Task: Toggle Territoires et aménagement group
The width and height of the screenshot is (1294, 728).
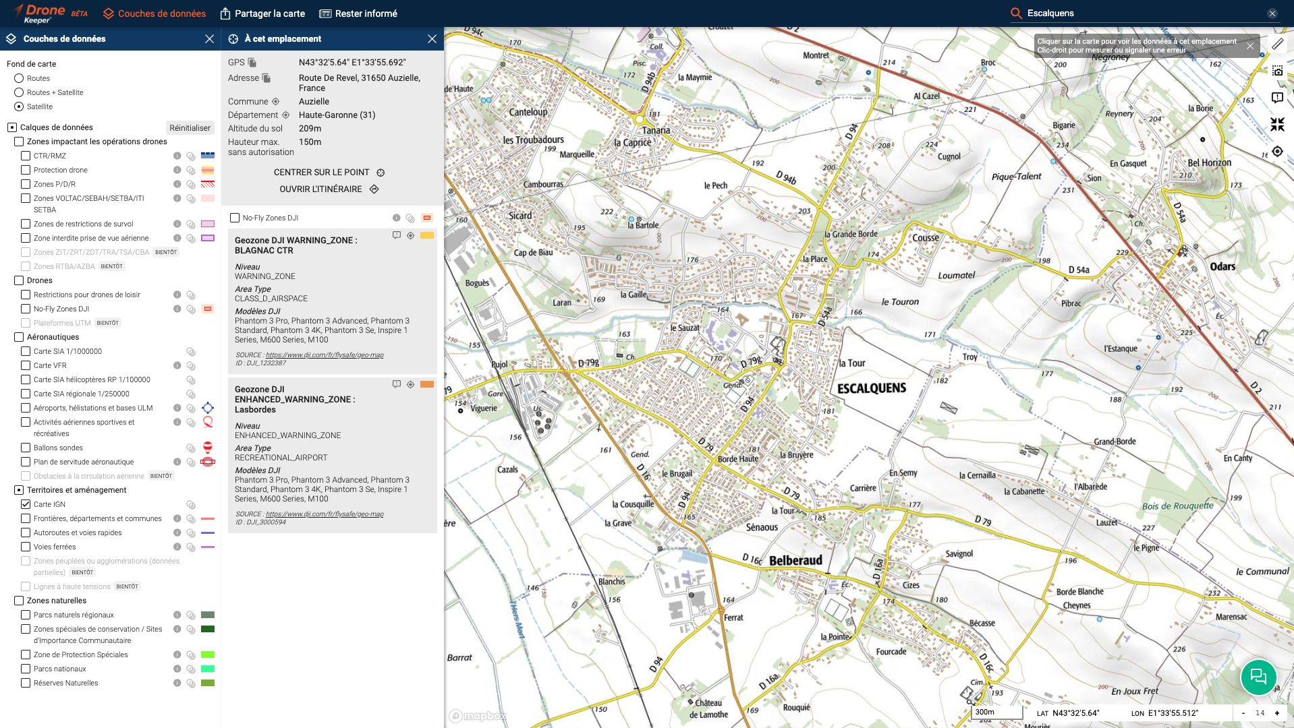Action: pyautogui.click(x=19, y=490)
